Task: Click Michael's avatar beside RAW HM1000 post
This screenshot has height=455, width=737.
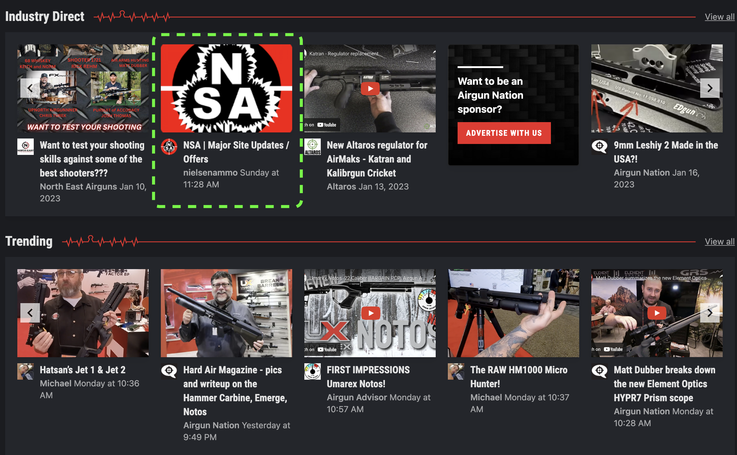Action: pyautogui.click(x=456, y=371)
